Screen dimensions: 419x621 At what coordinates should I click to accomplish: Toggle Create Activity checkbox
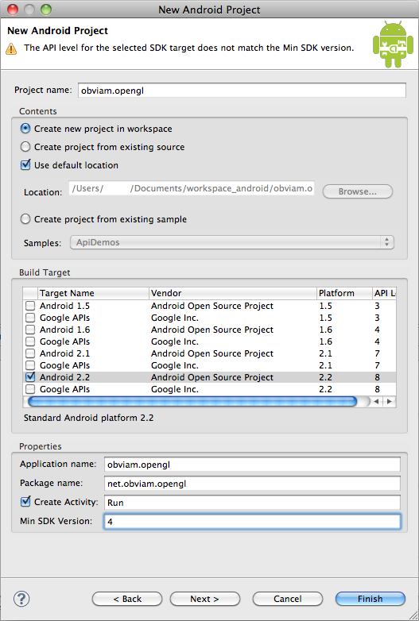point(25,501)
